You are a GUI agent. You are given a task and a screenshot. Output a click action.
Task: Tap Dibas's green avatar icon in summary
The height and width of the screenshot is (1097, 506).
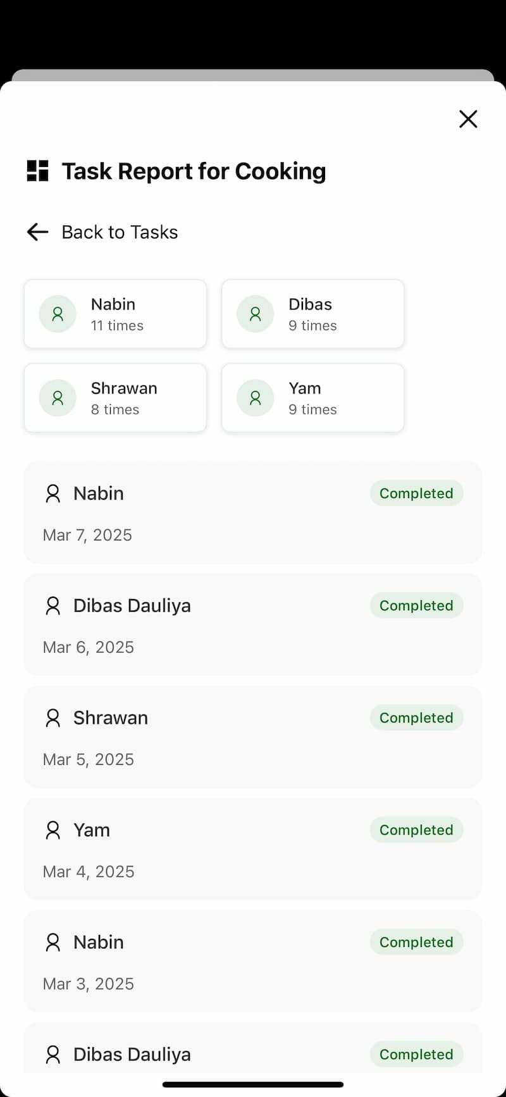(256, 314)
